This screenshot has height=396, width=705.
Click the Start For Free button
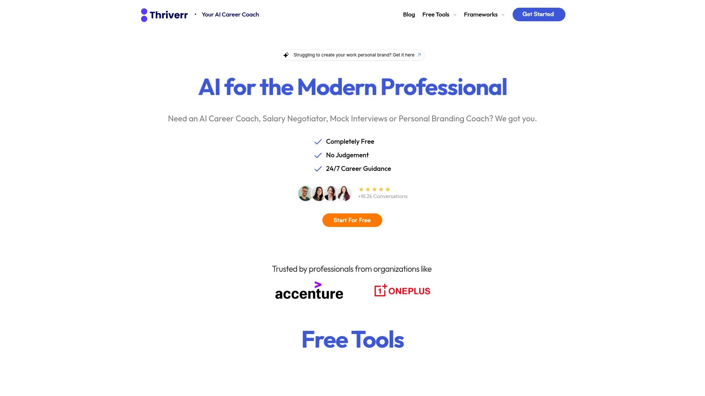pyautogui.click(x=352, y=220)
